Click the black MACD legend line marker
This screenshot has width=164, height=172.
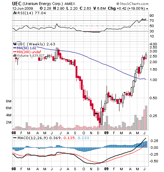(15, 138)
